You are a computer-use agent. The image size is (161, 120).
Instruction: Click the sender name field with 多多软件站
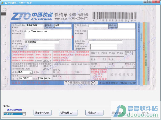[34, 25]
